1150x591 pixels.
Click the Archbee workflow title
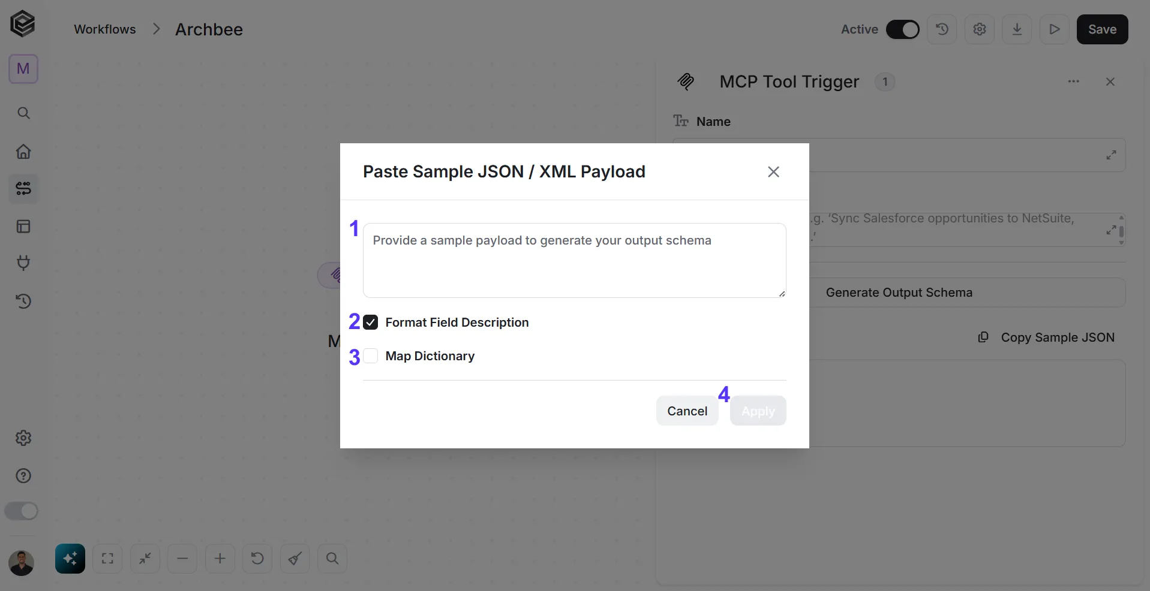[x=209, y=29]
